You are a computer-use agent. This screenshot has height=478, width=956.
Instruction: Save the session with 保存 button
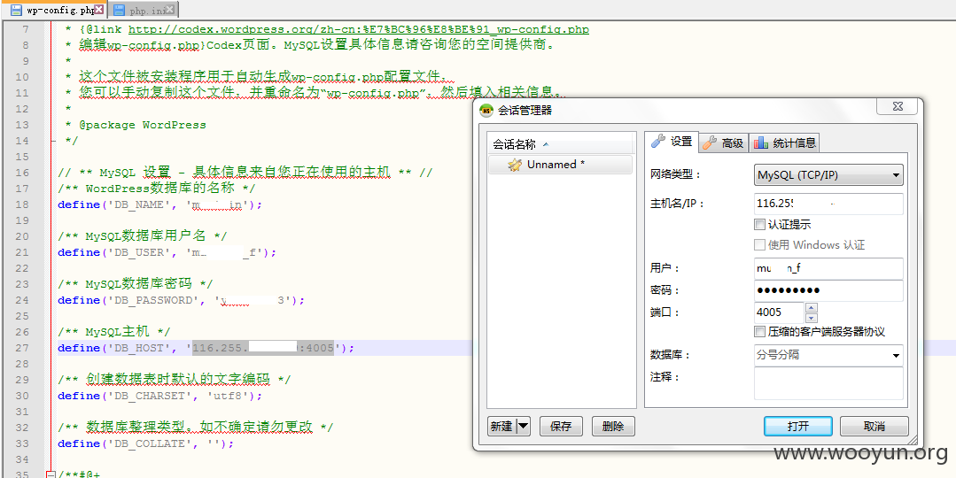point(561,427)
